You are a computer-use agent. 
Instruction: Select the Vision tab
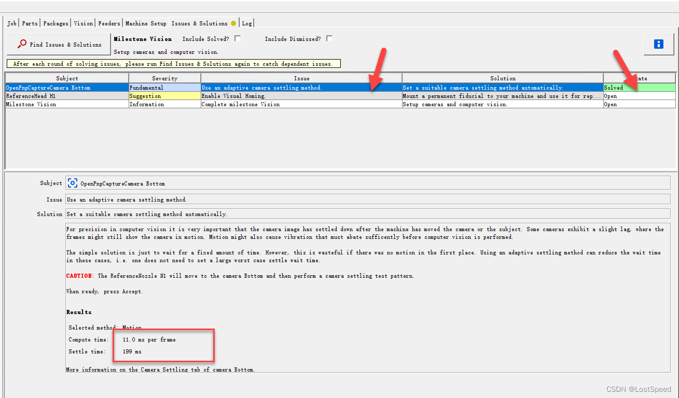tap(83, 23)
